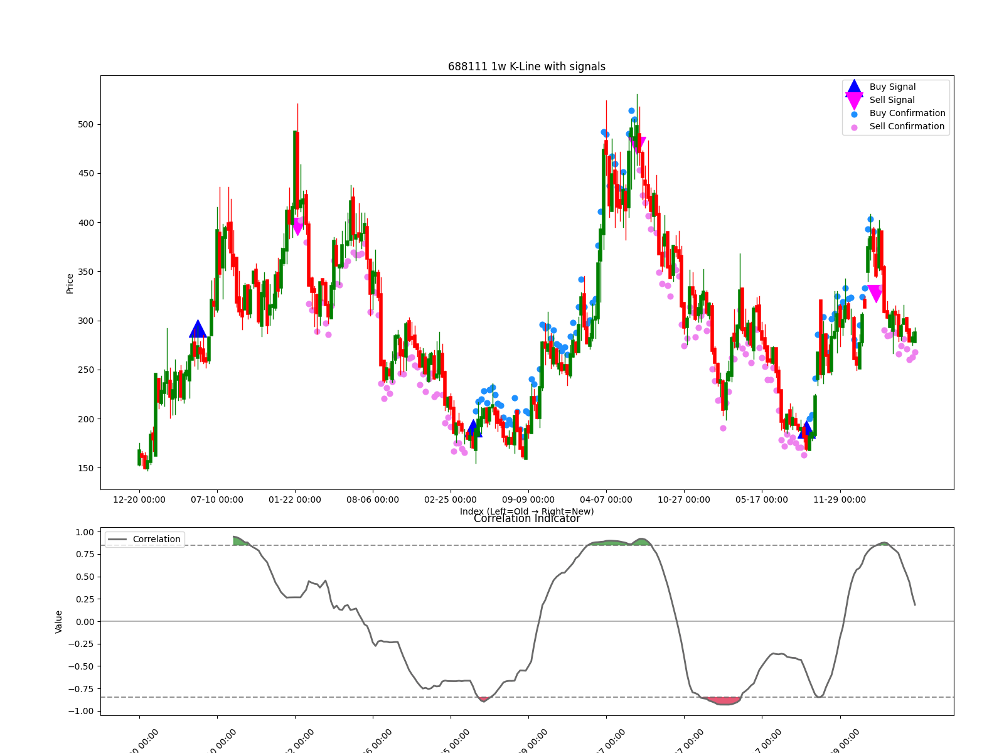Screen dimensions: 1004x753
Task: Click the 'Buy Signal' legend label
Action: click(892, 87)
